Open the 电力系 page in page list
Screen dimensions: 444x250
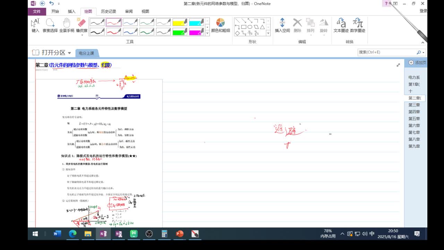[x=414, y=77]
